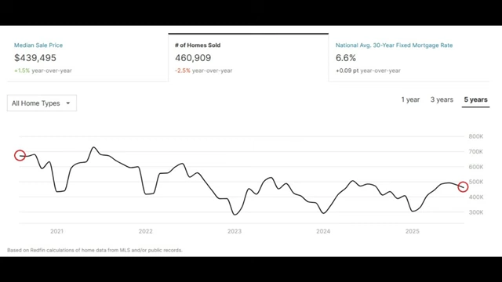The height and width of the screenshot is (282, 502).
Task: Click the Redfin calculations footnote text
Action: [95, 250]
